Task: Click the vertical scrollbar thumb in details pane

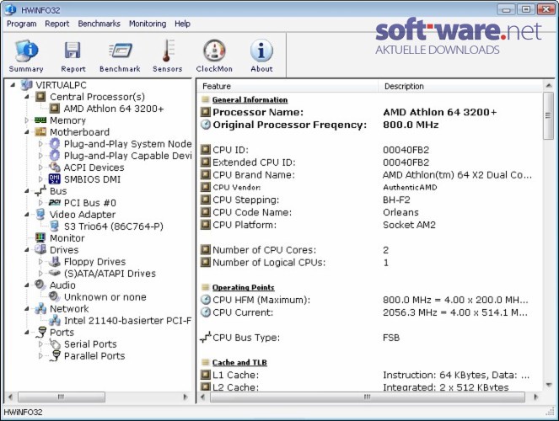Action: 548,115
